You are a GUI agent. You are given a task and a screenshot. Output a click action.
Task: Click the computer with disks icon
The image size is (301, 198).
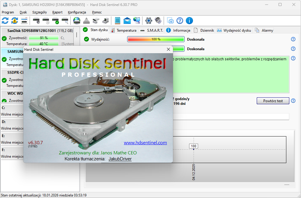(x=105, y=21)
